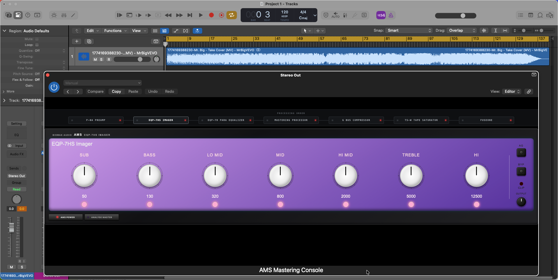This screenshot has width=558, height=280.
Task: Toggle the Mute checkbox in Region inspector
Action: pyautogui.click(x=37, y=39)
